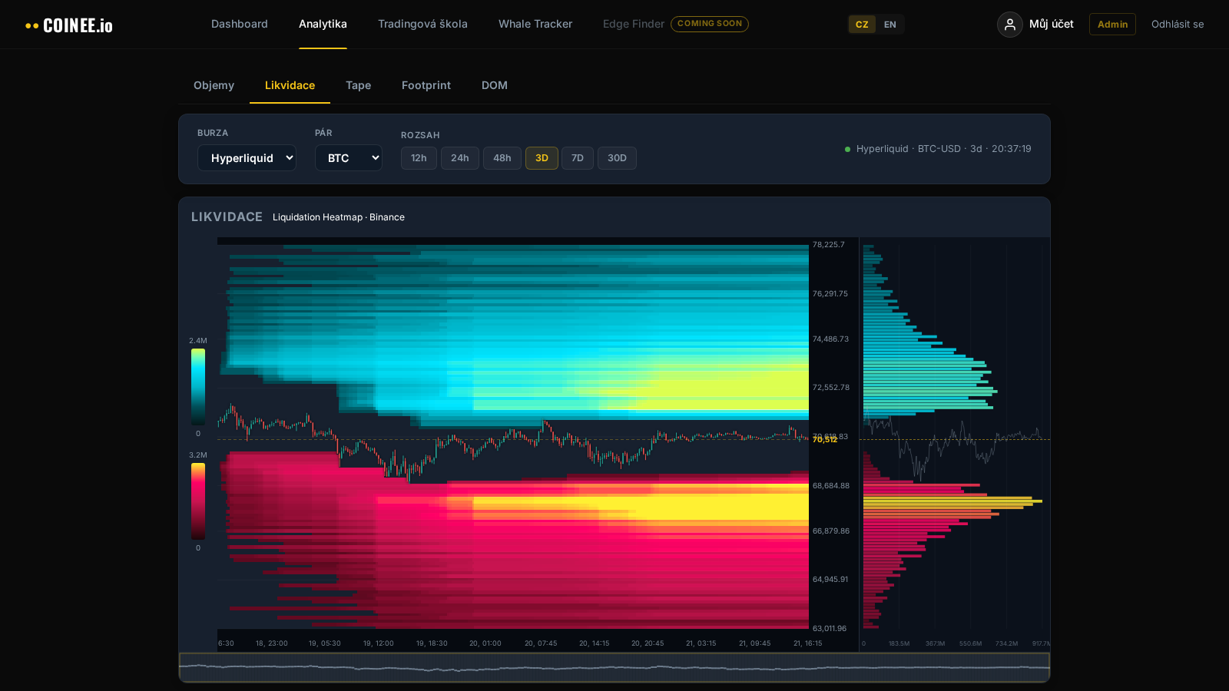Open the Objemy tab
The image size is (1229, 691).
(x=214, y=85)
